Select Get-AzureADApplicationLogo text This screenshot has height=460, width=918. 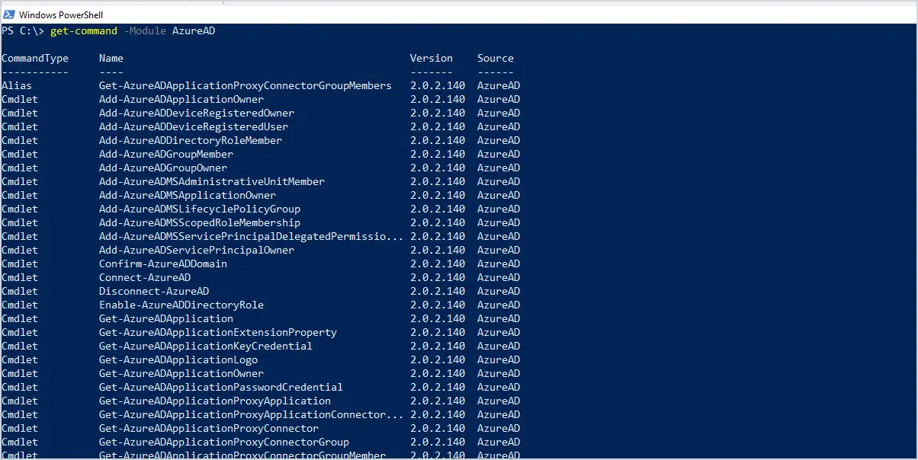click(x=178, y=359)
